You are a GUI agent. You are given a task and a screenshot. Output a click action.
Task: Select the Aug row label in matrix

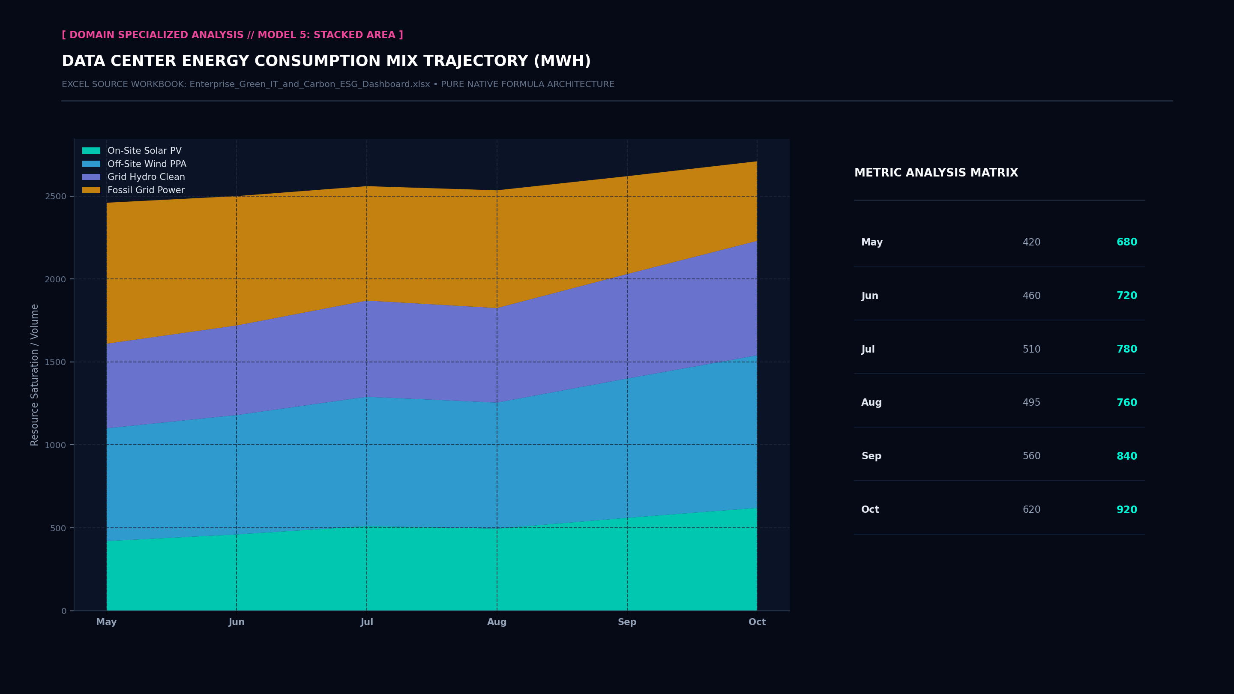(872, 403)
